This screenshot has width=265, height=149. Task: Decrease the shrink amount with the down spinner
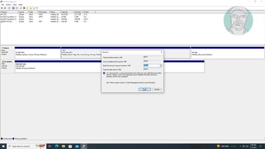(x=161, y=66)
